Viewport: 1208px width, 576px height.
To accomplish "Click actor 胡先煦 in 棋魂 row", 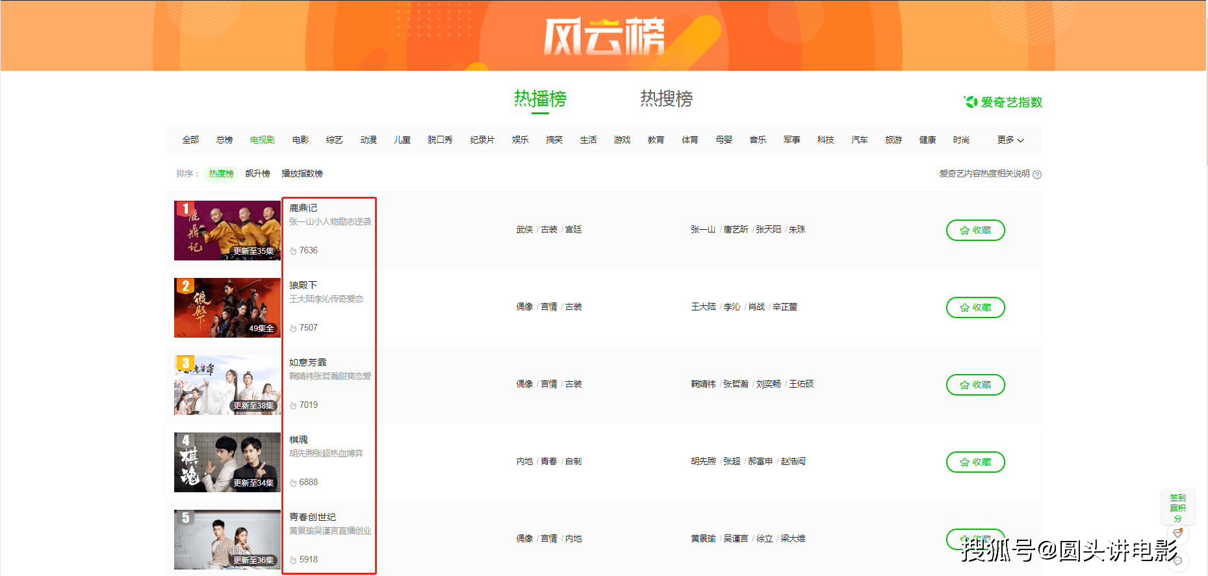I will tap(703, 461).
